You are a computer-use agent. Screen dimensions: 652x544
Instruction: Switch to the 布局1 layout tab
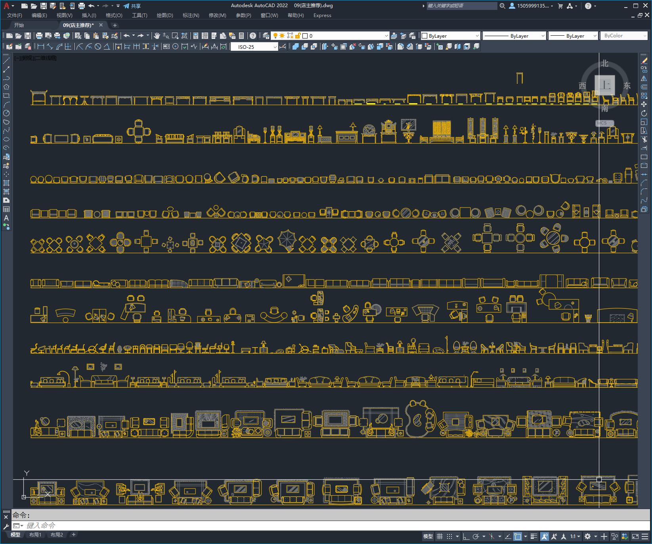click(35, 534)
